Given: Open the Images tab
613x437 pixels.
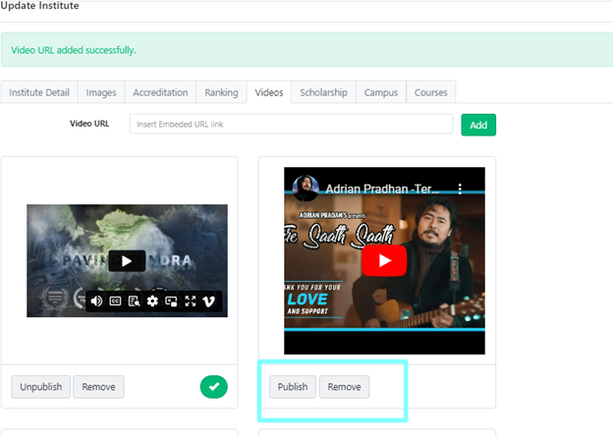Looking at the screenshot, I should (101, 92).
